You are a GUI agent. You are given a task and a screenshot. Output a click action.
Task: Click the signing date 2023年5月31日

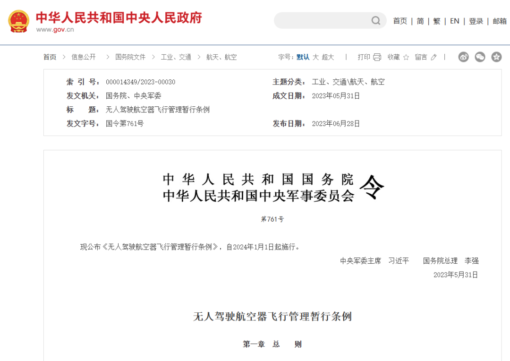click(455, 275)
